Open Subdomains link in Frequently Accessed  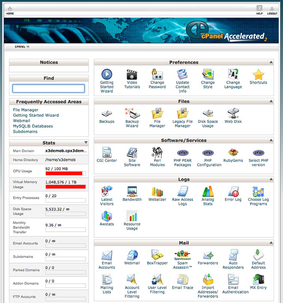coord(25,131)
